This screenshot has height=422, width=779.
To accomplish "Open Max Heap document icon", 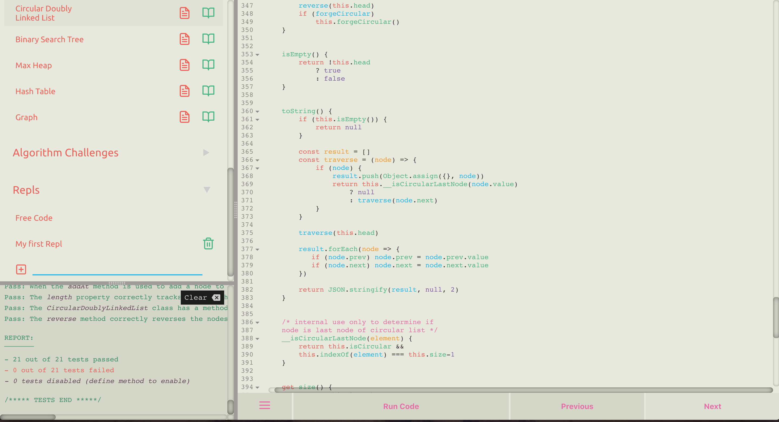I will coord(185,65).
